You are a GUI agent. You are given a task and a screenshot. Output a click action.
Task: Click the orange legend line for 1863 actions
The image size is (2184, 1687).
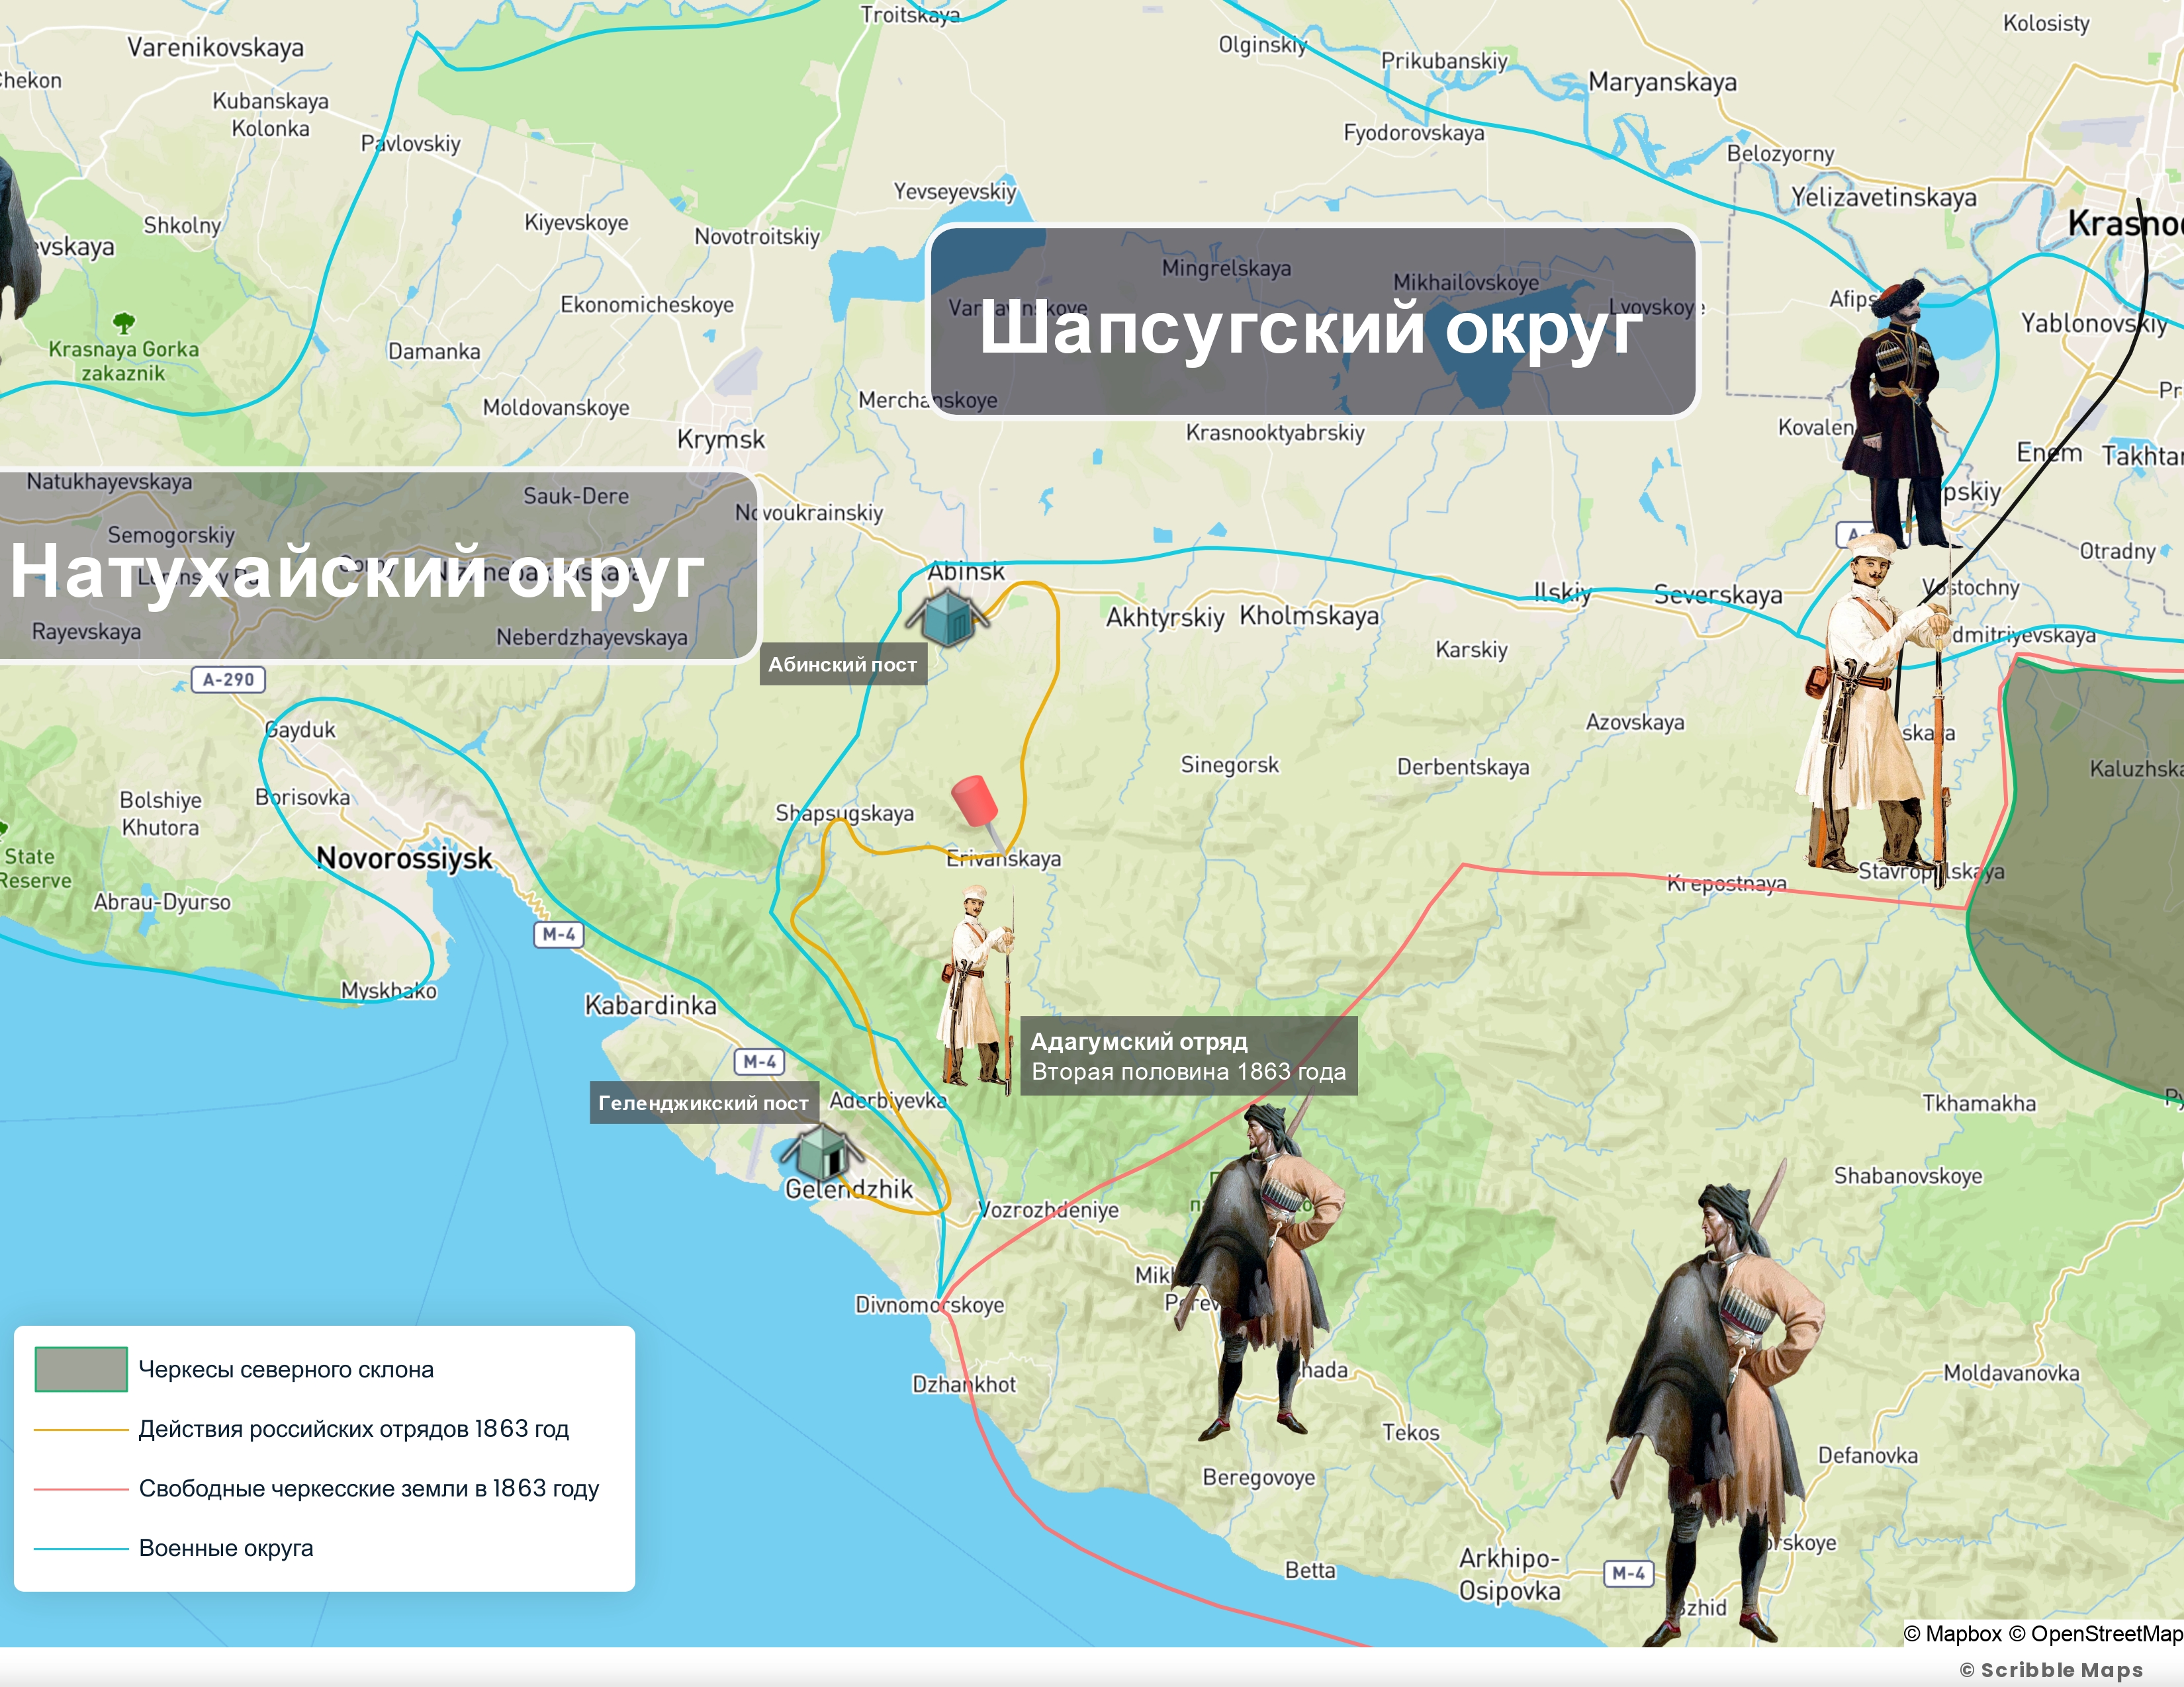(x=81, y=1429)
